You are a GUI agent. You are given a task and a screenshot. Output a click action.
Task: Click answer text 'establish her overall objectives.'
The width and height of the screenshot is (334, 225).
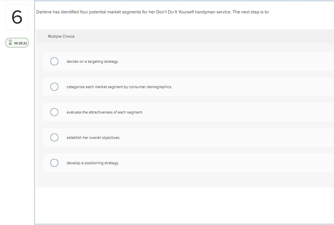[93, 138]
